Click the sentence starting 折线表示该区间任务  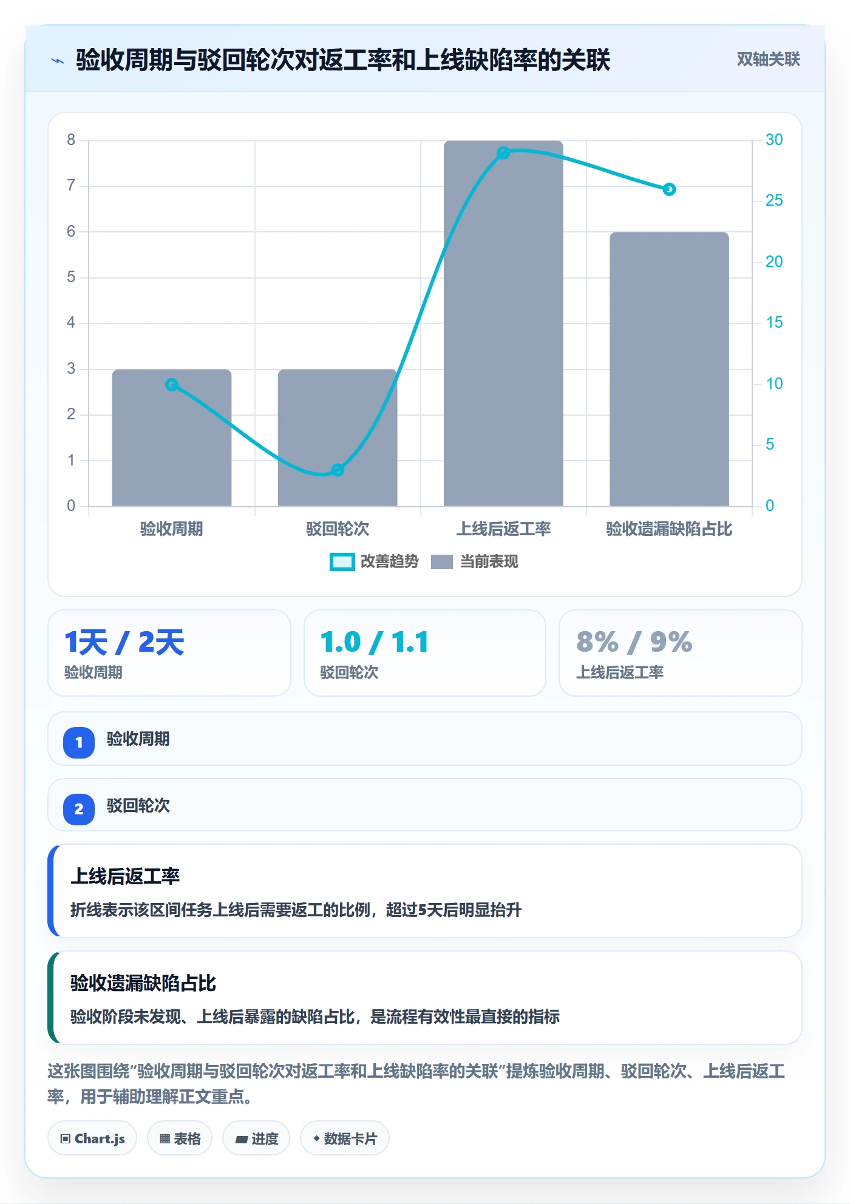pos(296,910)
